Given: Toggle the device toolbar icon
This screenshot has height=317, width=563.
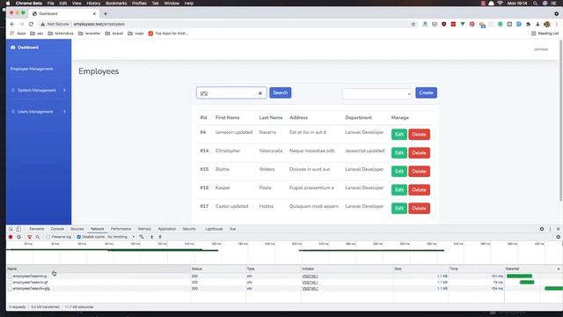Looking at the screenshot, I should point(18,229).
